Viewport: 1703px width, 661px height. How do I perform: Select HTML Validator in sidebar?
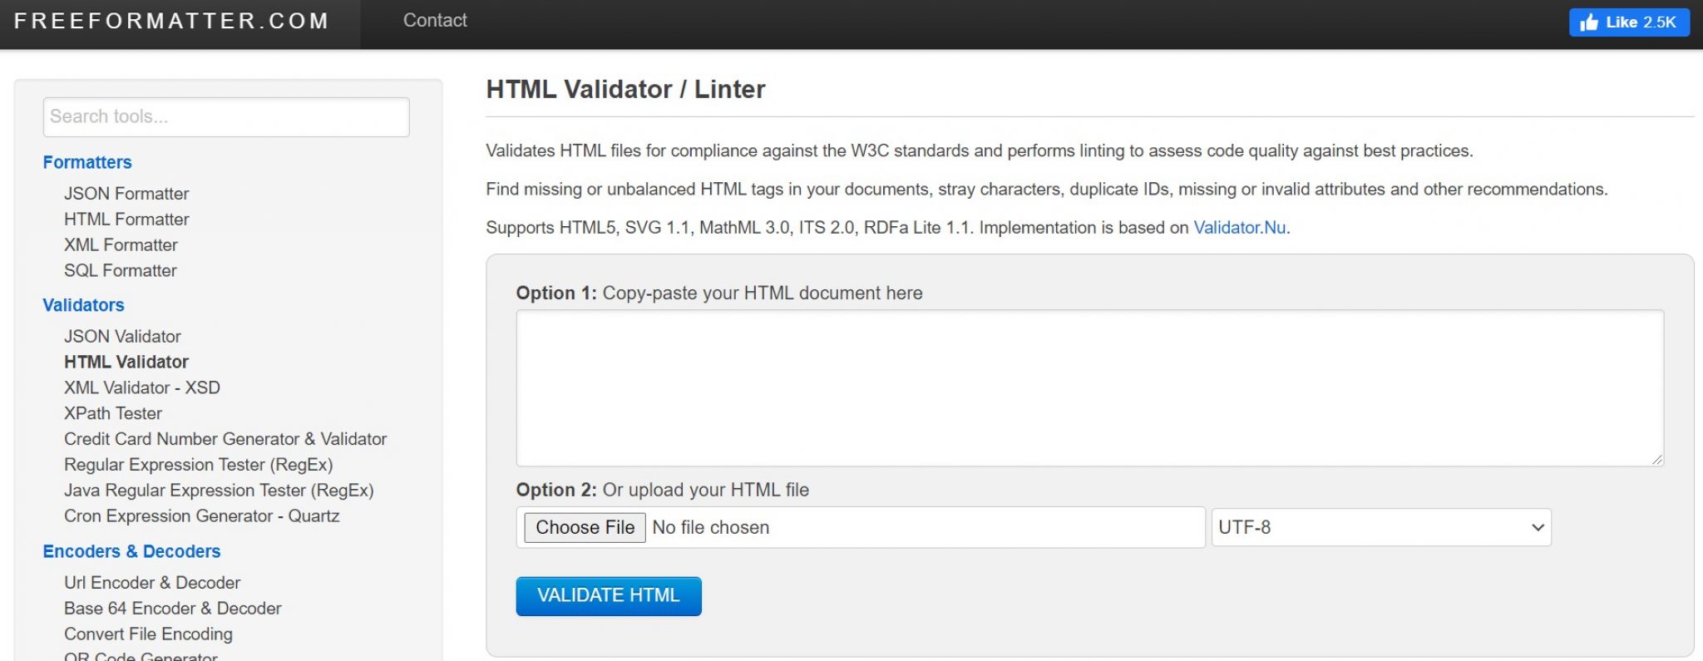[x=126, y=363]
